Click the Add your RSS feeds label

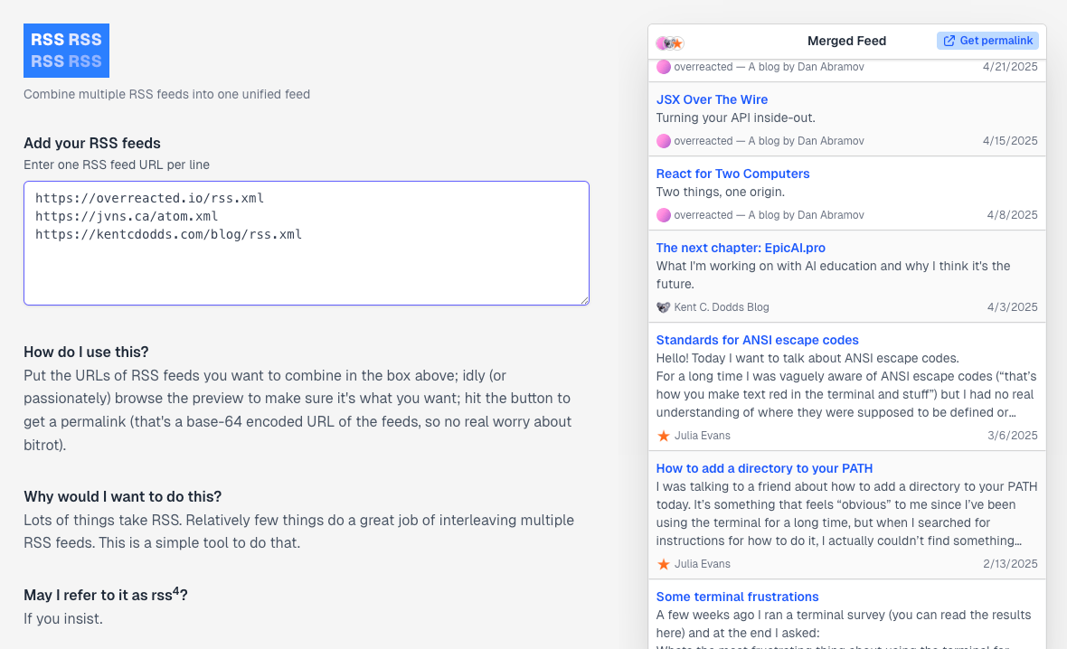[x=92, y=143]
